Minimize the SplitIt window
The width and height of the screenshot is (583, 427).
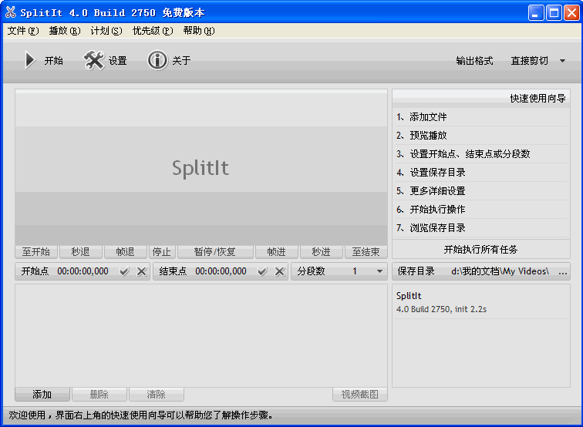(x=535, y=13)
